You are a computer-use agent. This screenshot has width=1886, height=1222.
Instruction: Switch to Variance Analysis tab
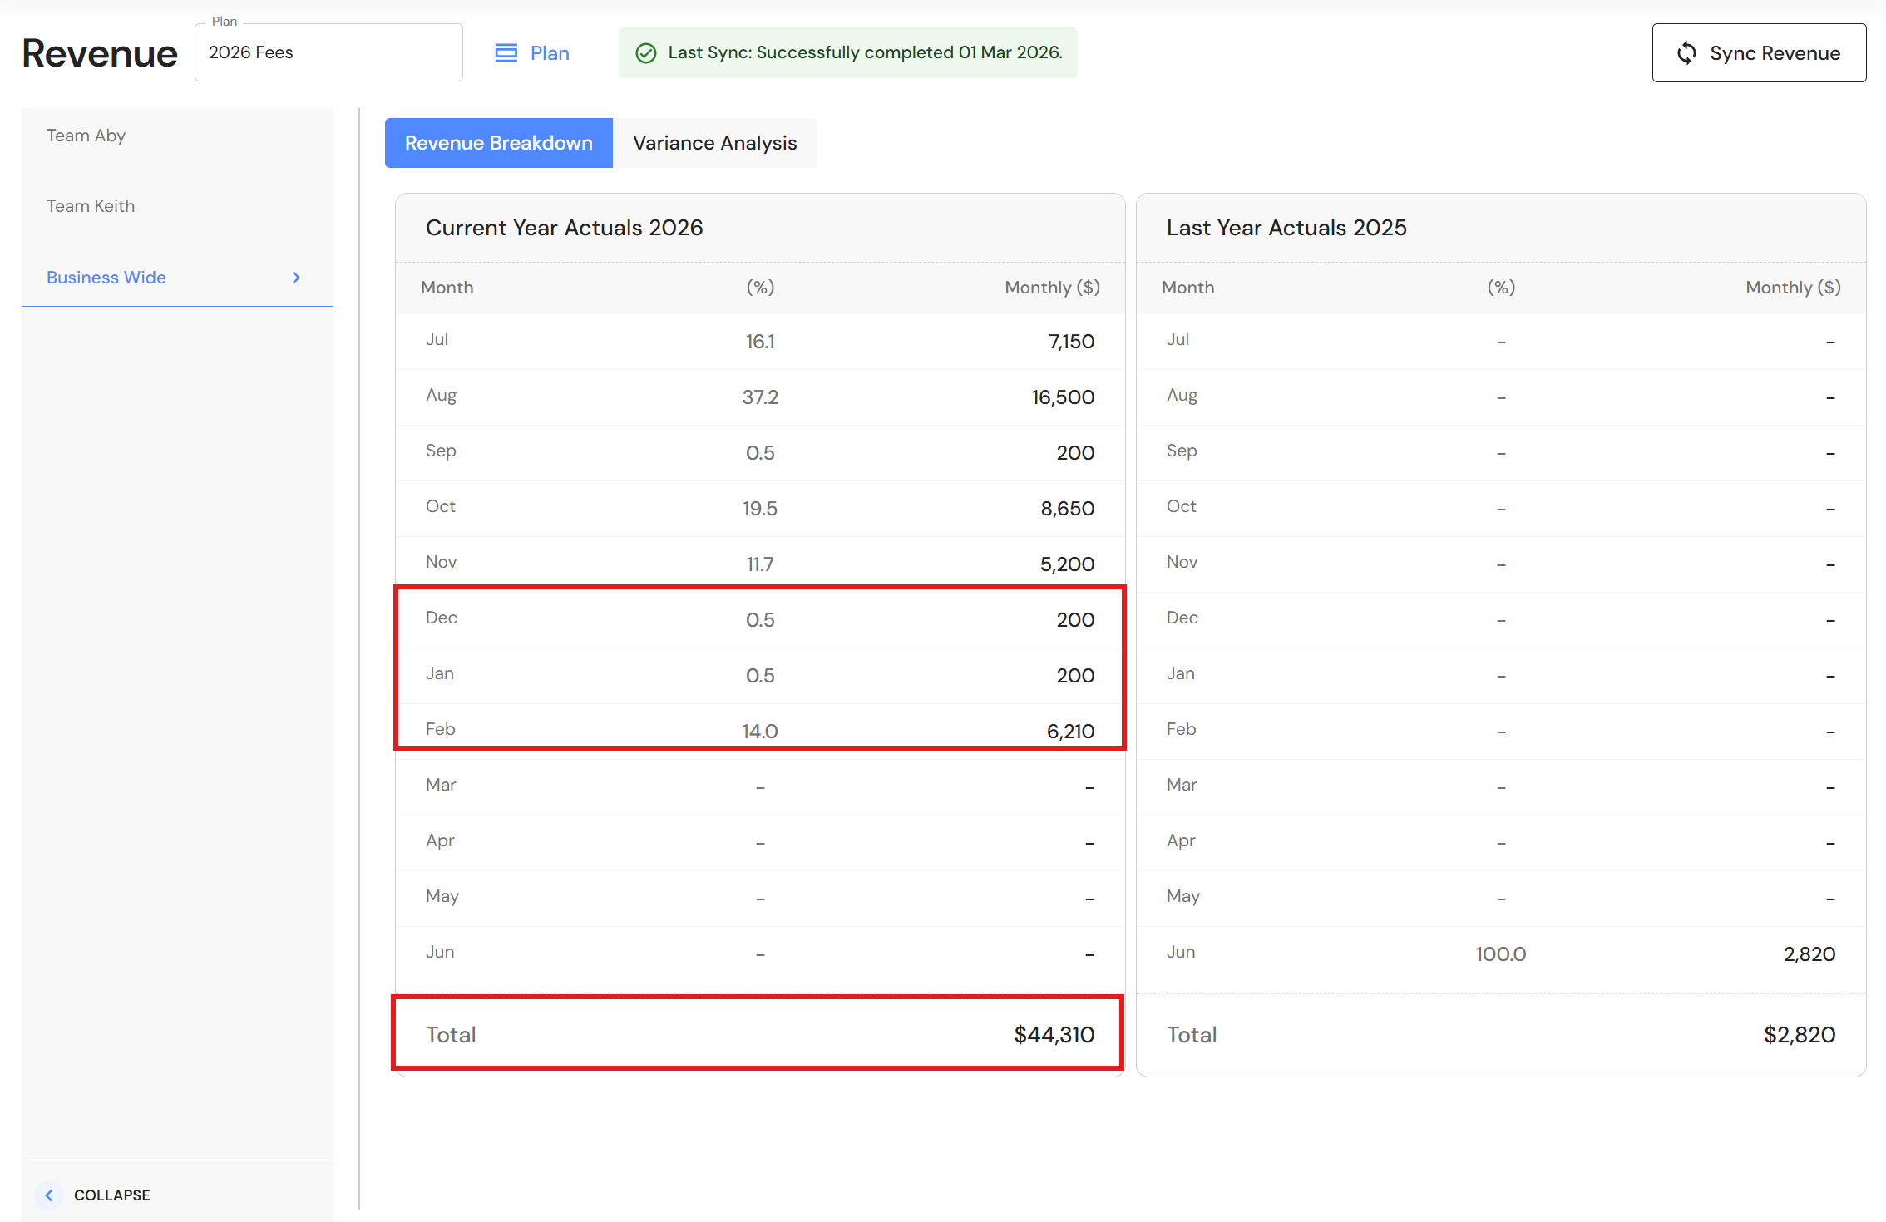tap(714, 143)
